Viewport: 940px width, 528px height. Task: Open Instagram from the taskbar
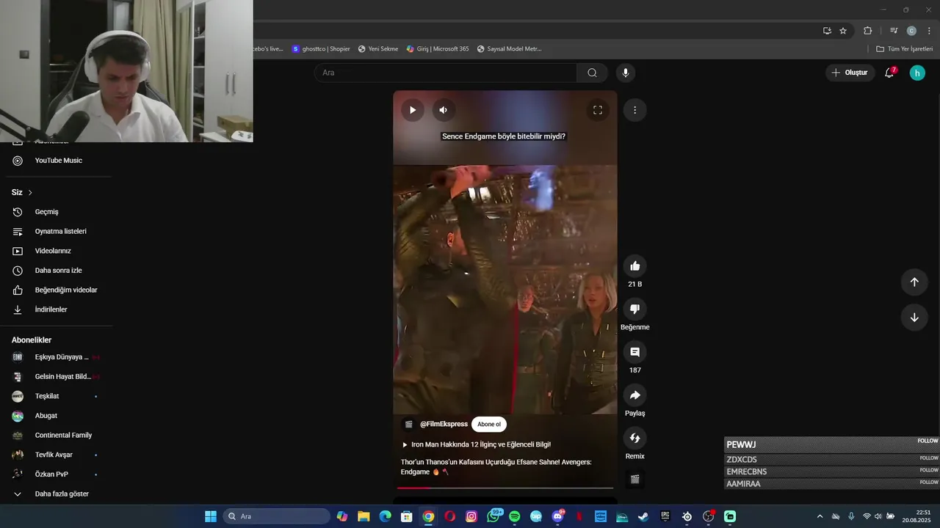coord(471,516)
